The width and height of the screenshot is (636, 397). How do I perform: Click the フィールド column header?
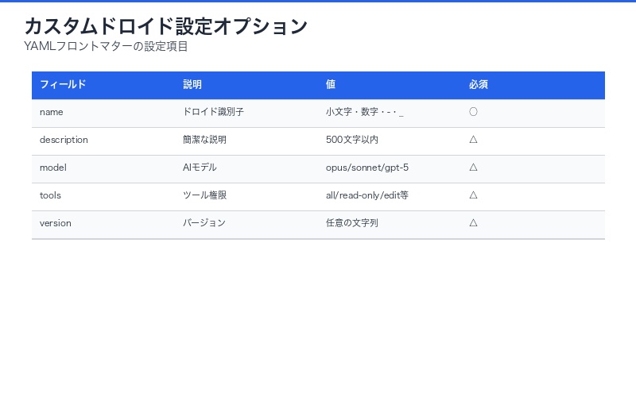coord(63,85)
